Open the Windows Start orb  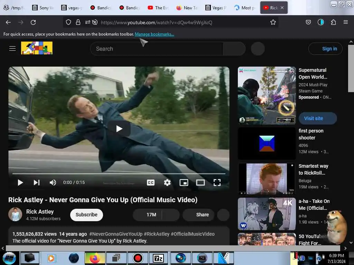pyautogui.click(x=9, y=258)
